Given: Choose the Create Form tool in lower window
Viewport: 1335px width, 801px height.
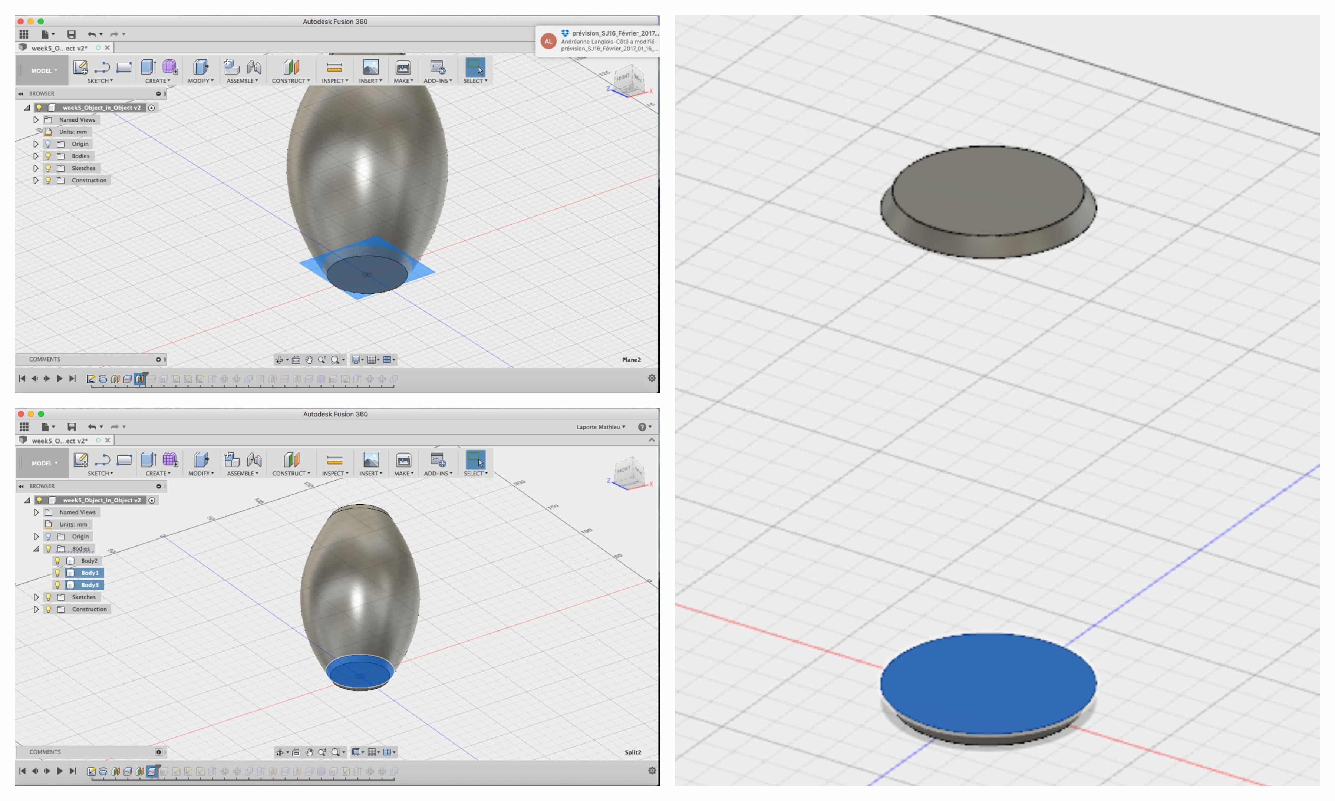Looking at the screenshot, I should point(170,459).
